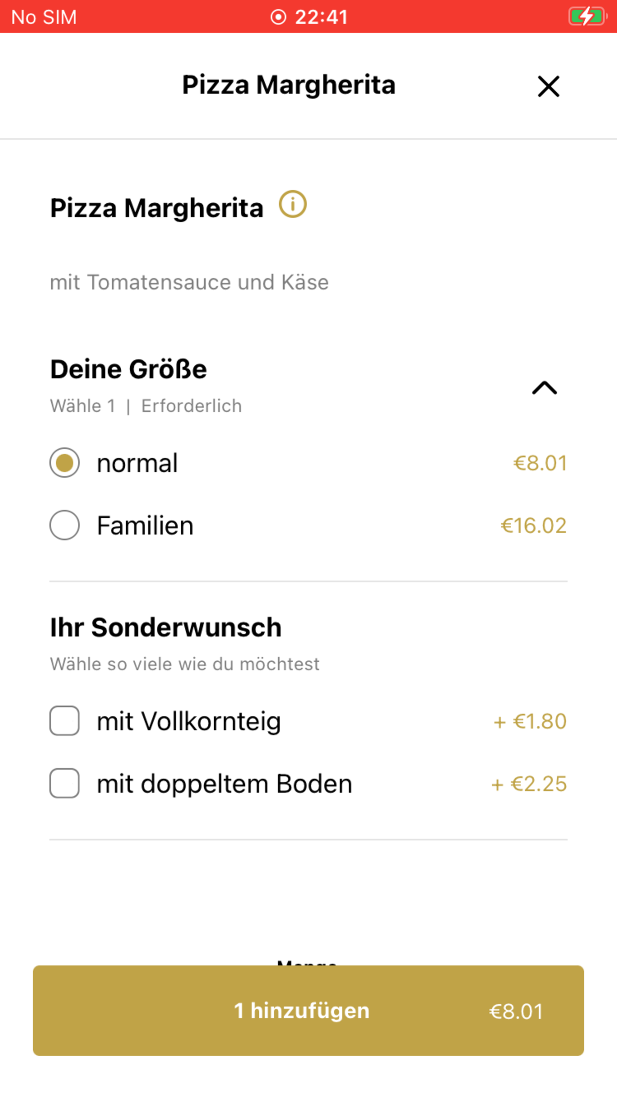Tap the Familien option label
Viewport: 617px width, 1097px height.
145,526
